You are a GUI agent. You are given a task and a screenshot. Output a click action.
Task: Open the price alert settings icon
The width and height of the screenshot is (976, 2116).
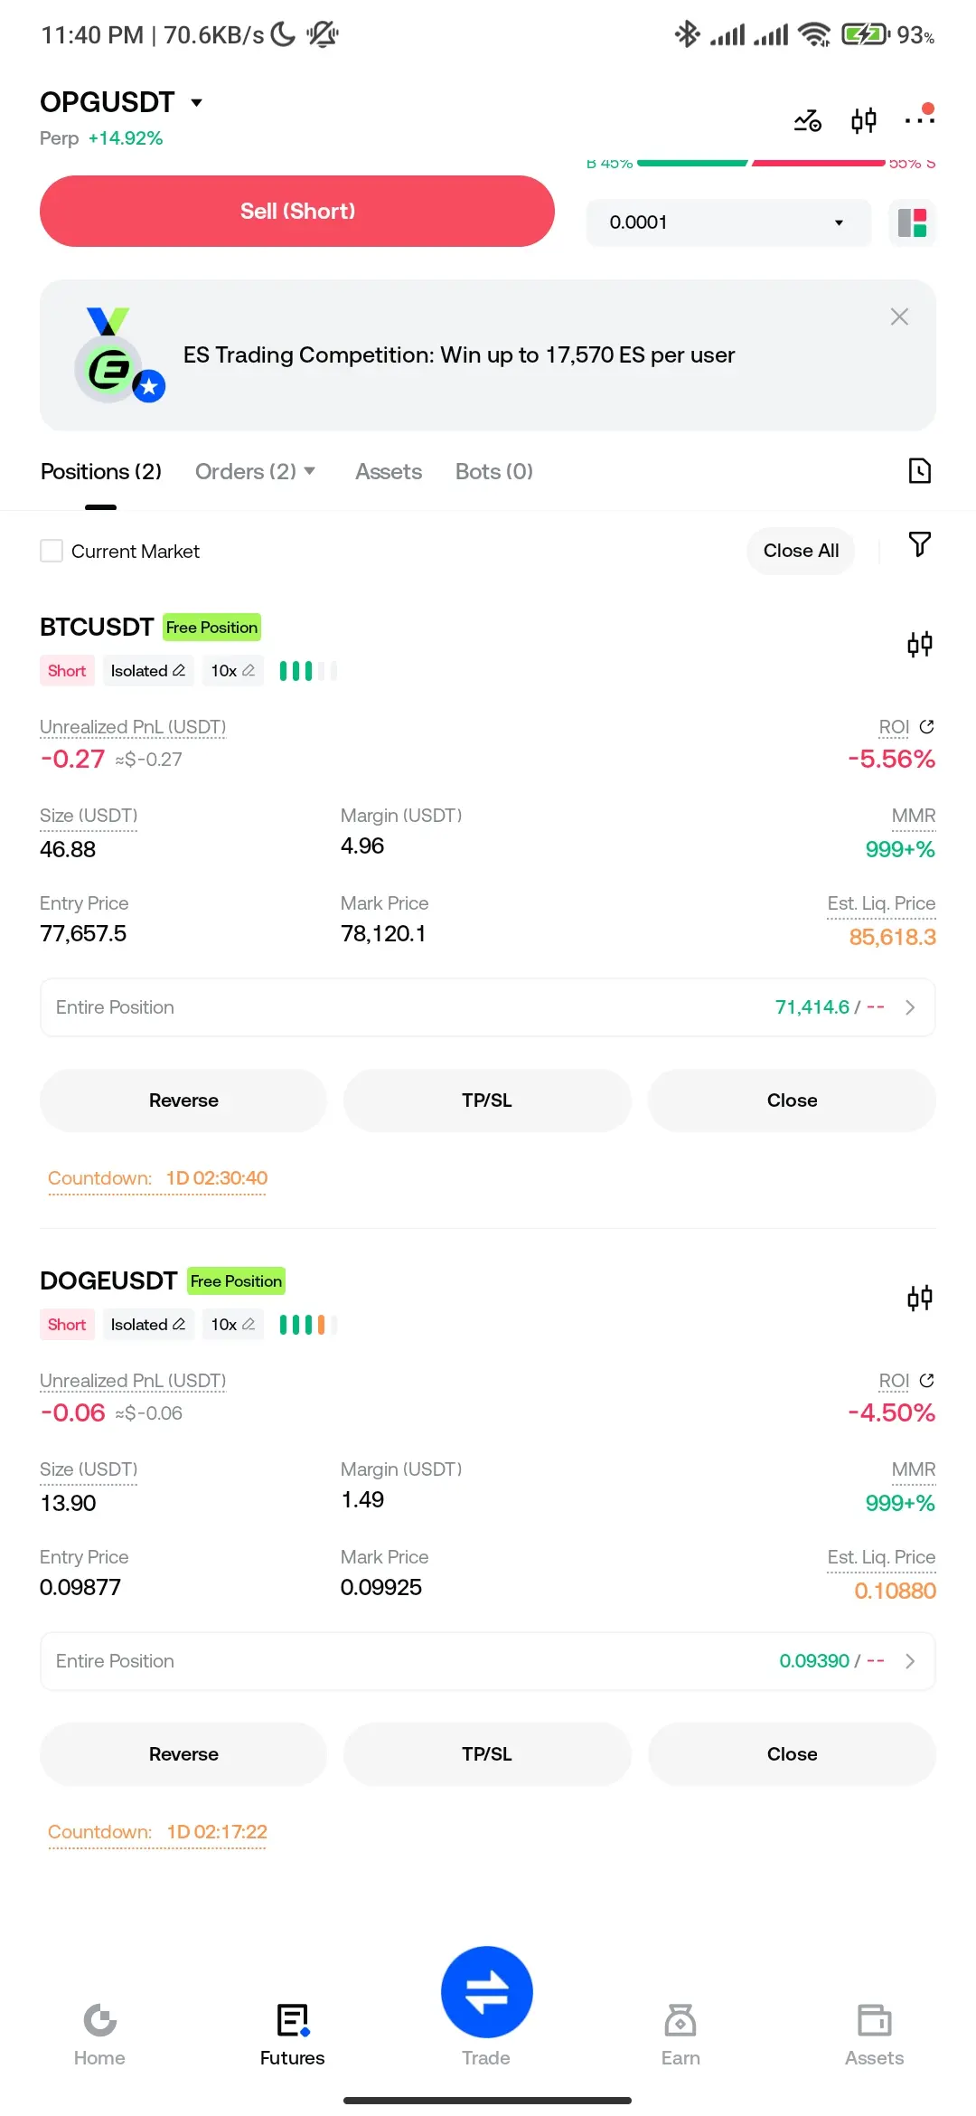(x=808, y=120)
